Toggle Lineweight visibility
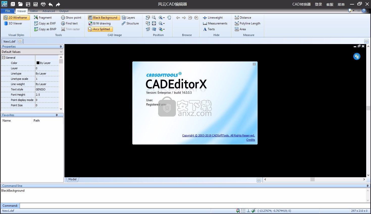This screenshot has width=371, height=214. (x=213, y=18)
